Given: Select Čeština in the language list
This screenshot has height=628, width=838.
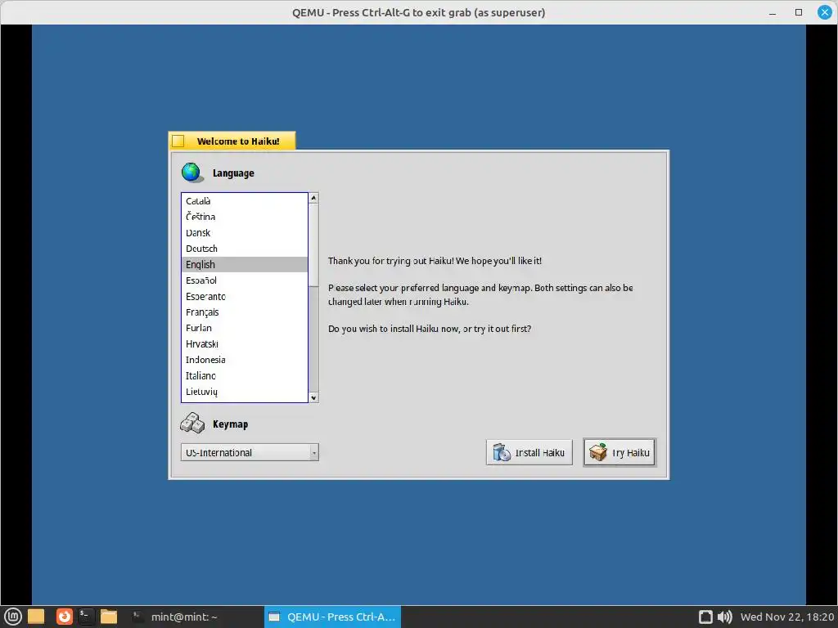Looking at the screenshot, I should point(244,217).
